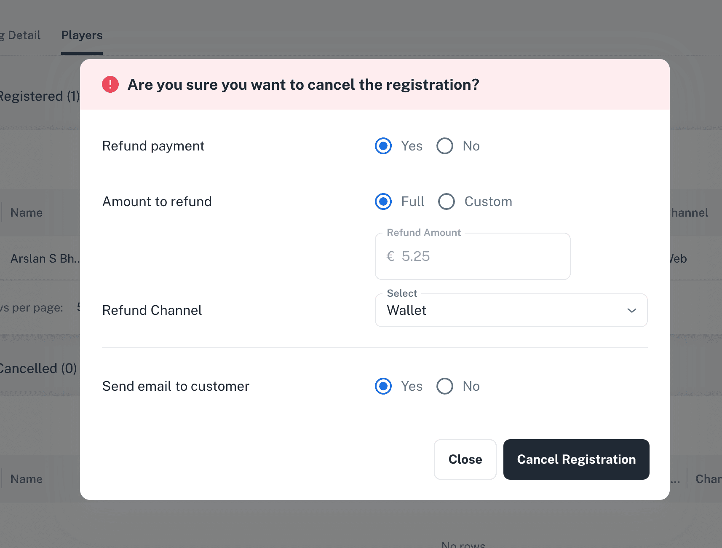Click the Refund Amount input field
Image resolution: width=722 pixels, height=548 pixels.
[x=473, y=256]
